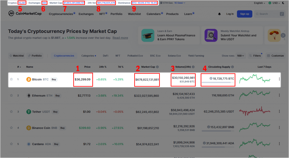Focus the Search input field
Viewport: 289px width, 158px height.
point(269,14)
